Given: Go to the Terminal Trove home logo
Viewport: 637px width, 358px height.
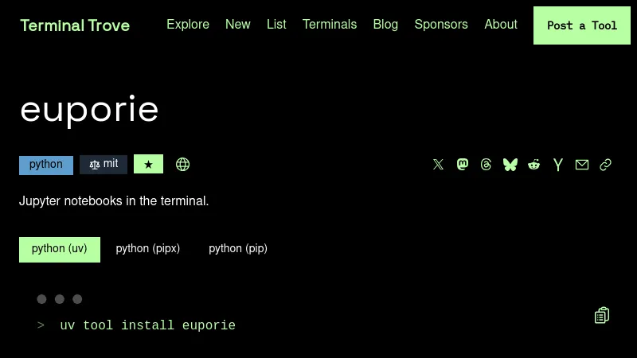Looking at the screenshot, I should (x=75, y=25).
